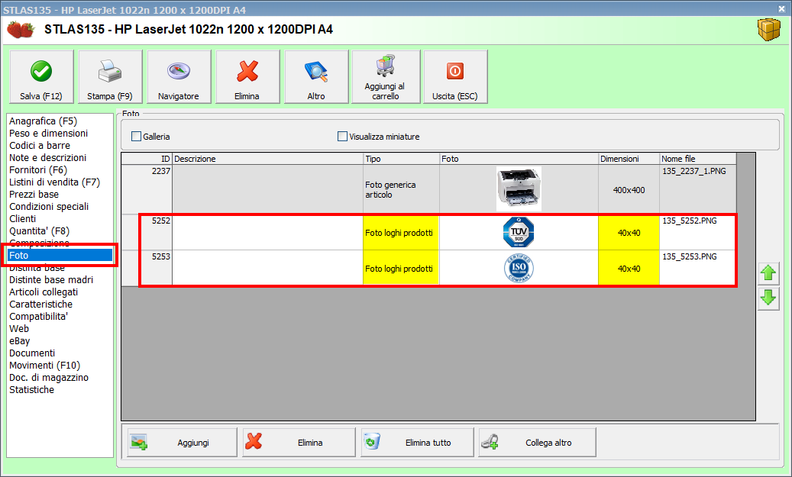Screen dimensions: 792x477
Task: Close the window with title bar X
Action: [781, 8]
